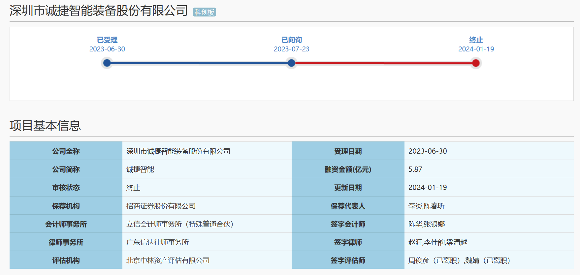Click the red progress line segment
580x275 pixels.
point(383,63)
